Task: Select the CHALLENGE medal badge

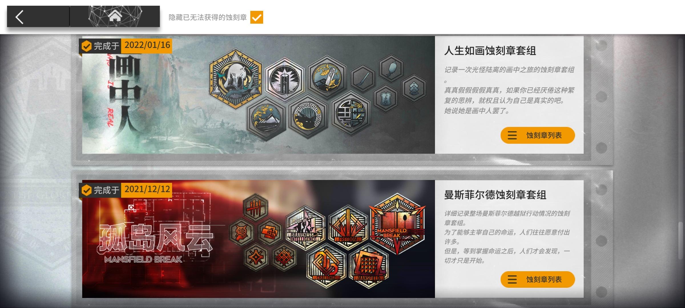Action: point(326,266)
